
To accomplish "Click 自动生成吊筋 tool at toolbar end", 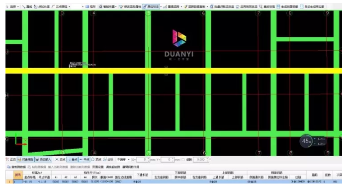I will pos(312,6).
